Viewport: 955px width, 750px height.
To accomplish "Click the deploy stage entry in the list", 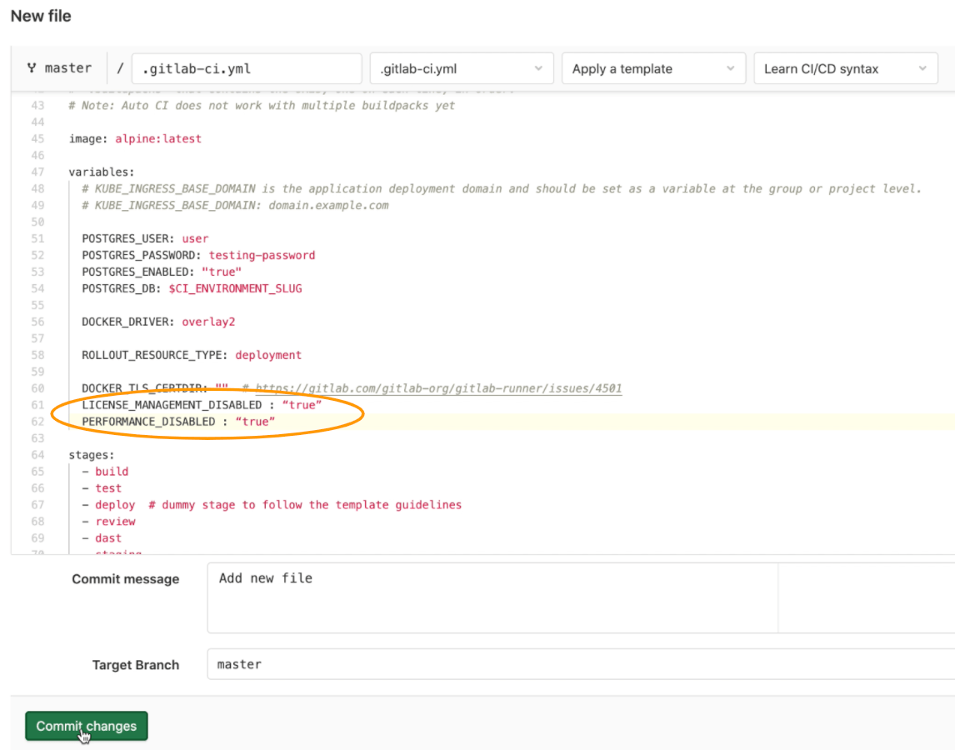I will (115, 505).
